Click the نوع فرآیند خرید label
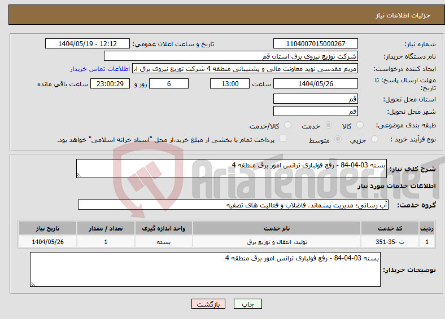 click(413, 139)
